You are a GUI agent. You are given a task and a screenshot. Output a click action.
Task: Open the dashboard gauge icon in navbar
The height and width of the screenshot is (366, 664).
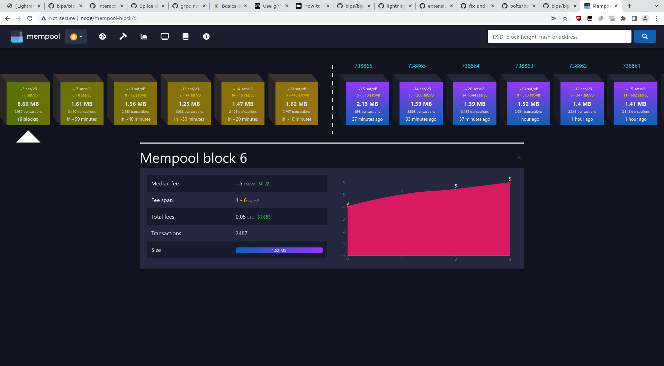[102, 36]
